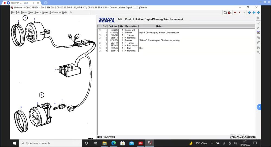Click callout 1 label next to control unit
The width and height of the screenshot is (271, 147).
coord(55,69)
